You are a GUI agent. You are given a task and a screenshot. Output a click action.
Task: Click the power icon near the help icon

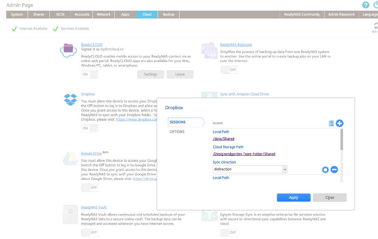pyautogui.click(x=376, y=5)
